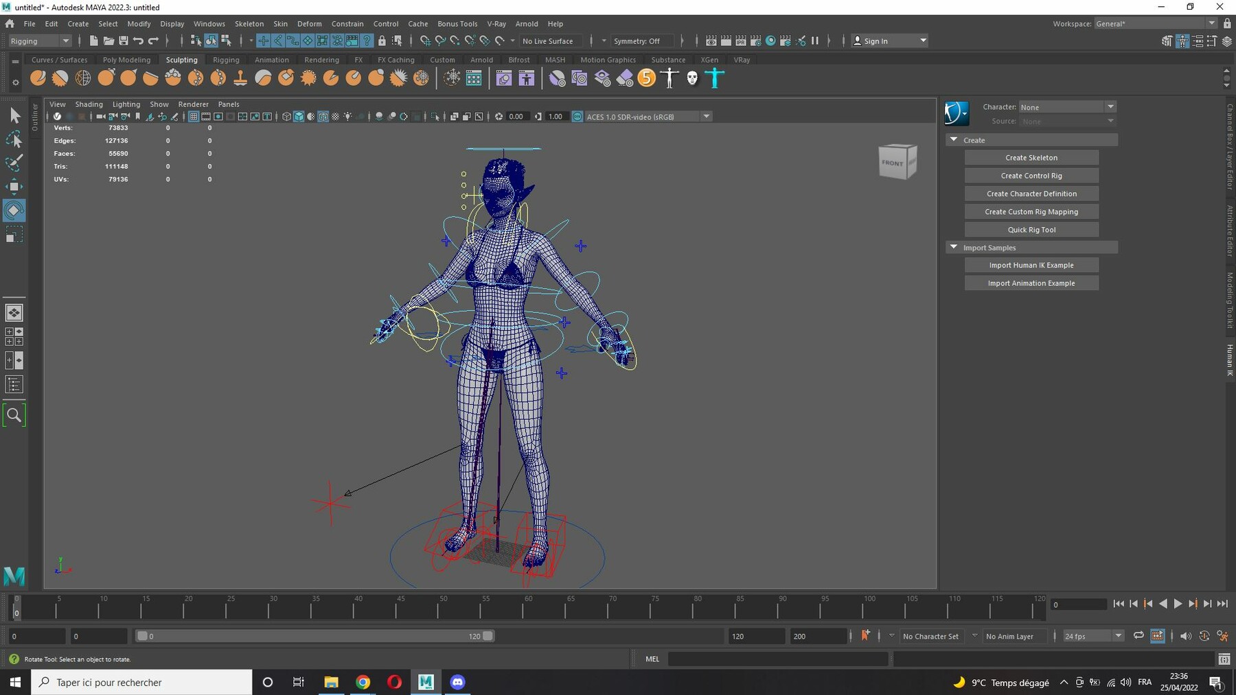The height and width of the screenshot is (695, 1236).
Task: Select the Scale tool in the toolbox
Action: [14, 235]
